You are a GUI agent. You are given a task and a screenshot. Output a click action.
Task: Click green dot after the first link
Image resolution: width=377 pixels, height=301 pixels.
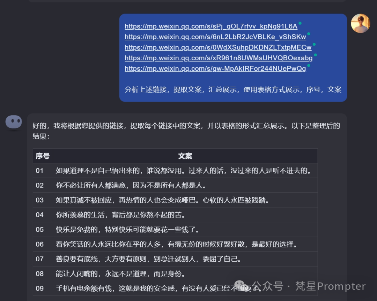(300, 23)
